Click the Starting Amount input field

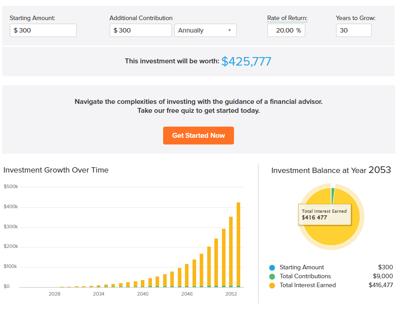[x=43, y=30]
